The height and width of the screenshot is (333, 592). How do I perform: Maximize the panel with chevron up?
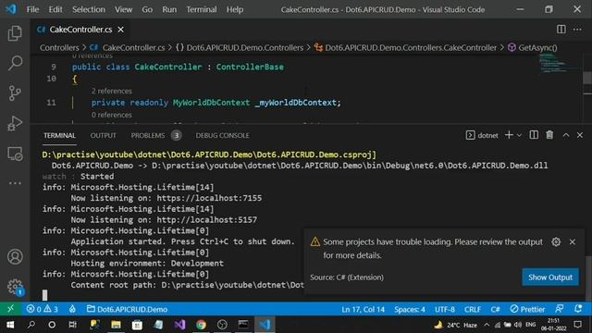[x=565, y=135]
